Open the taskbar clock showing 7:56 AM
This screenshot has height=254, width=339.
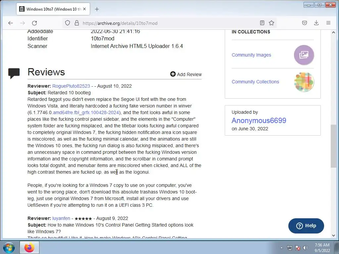tap(322, 248)
